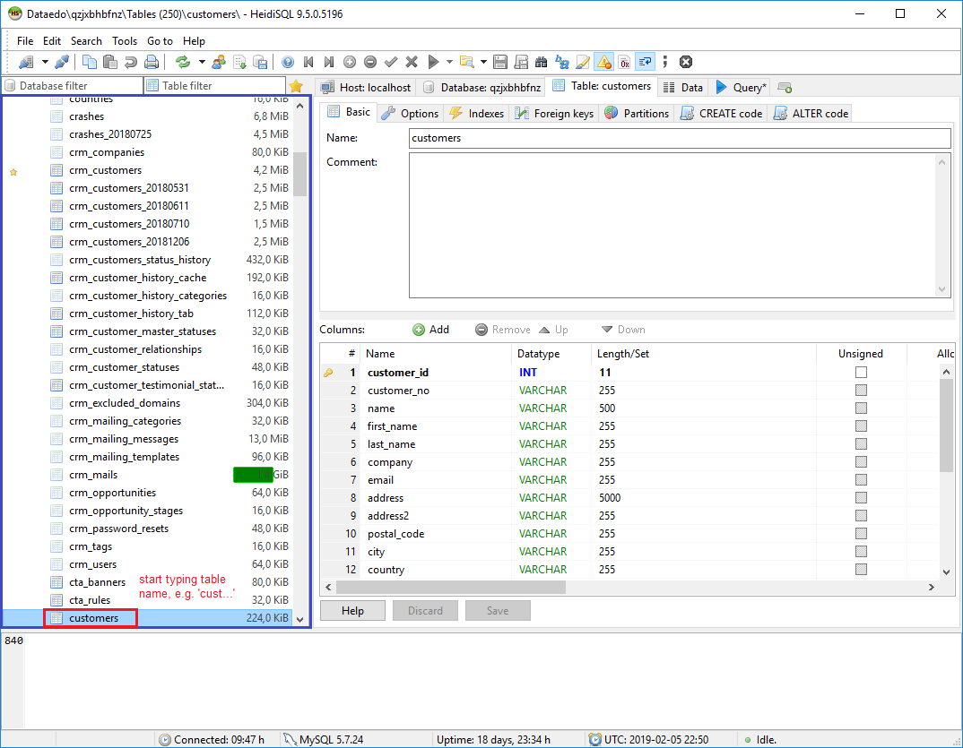Click the Execute SQL play icon
Viewport: 963px width, 748px height.
click(x=433, y=62)
